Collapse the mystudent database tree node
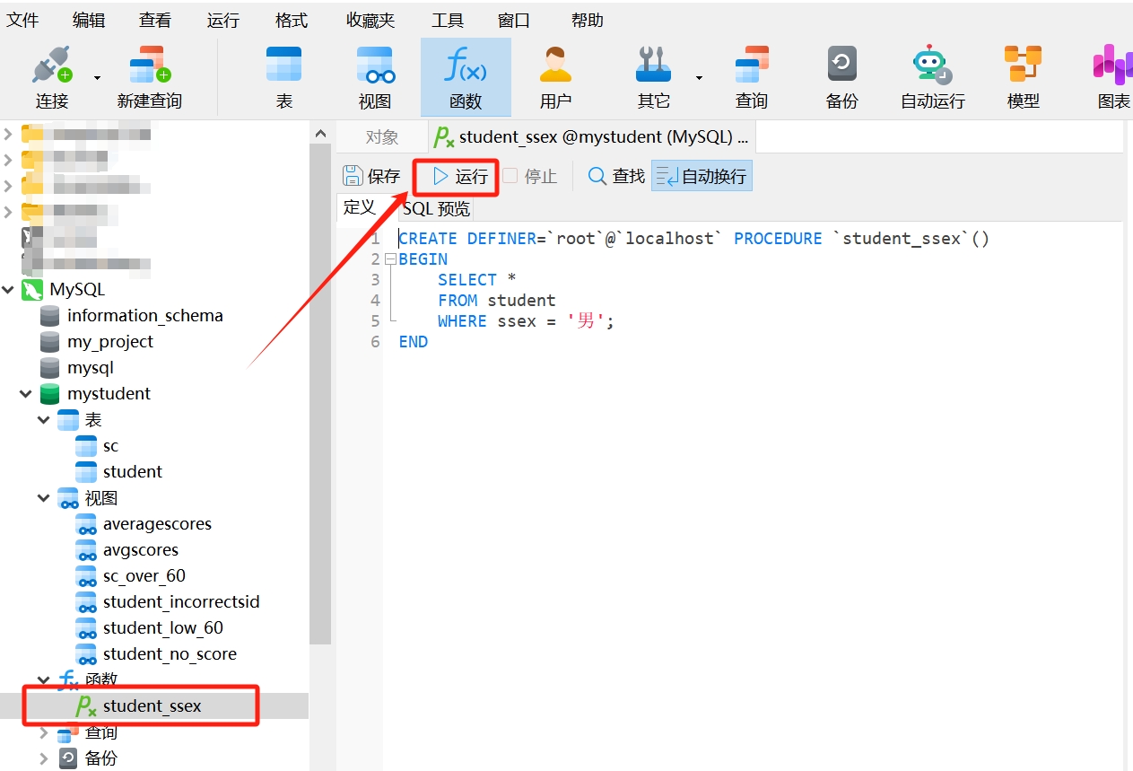Image resolution: width=1133 pixels, height=771 pixels. click(x=25, y=394)
